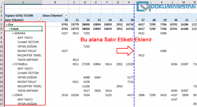The height and width of the screenshot is (107, 197).
Task: Click value 10256 in the İZMİR row
Action: (75, 95)
